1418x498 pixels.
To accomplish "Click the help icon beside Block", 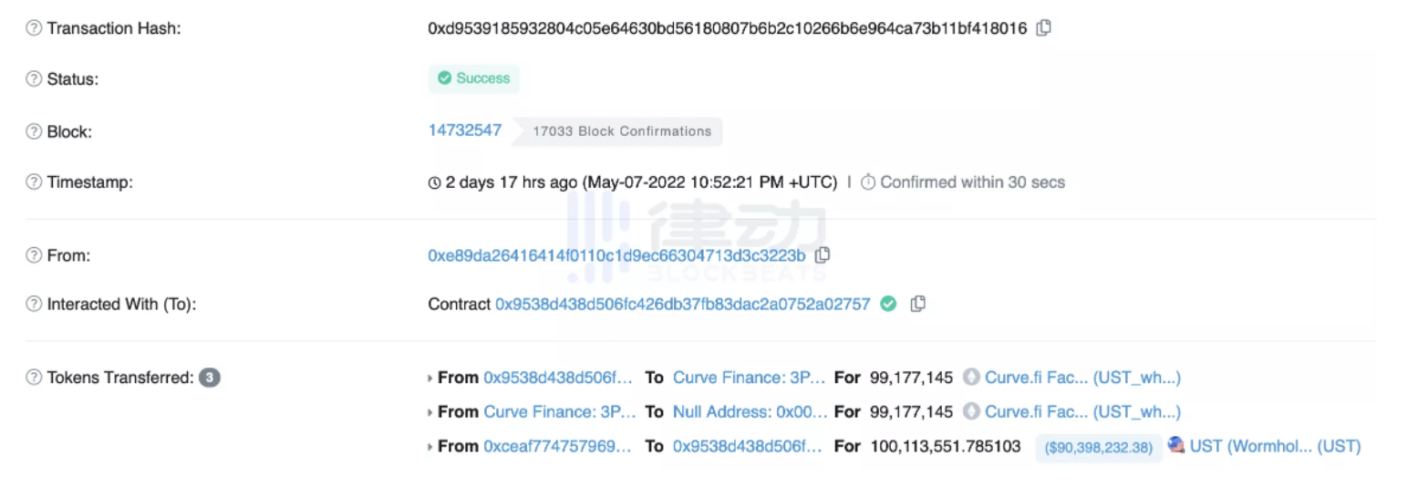I will click(x=34, y=131).
